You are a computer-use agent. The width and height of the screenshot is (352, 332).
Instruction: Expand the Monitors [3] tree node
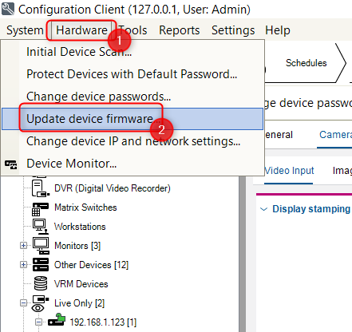(x=23, y=245)
